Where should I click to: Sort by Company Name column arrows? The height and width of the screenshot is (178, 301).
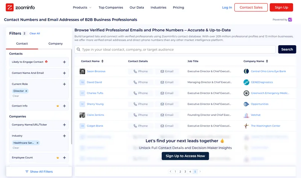[267, 61]
